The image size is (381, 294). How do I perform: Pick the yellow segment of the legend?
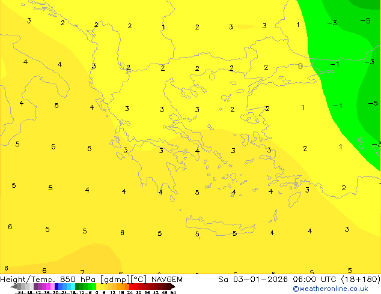coord(103,287)
